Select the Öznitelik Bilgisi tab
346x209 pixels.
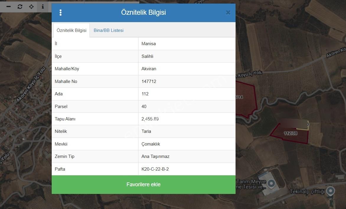tap(71, 30)
